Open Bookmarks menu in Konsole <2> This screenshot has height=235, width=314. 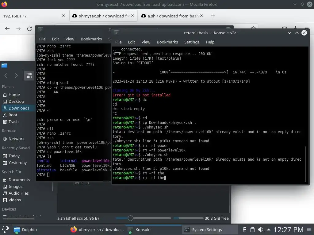pos(167,42)
